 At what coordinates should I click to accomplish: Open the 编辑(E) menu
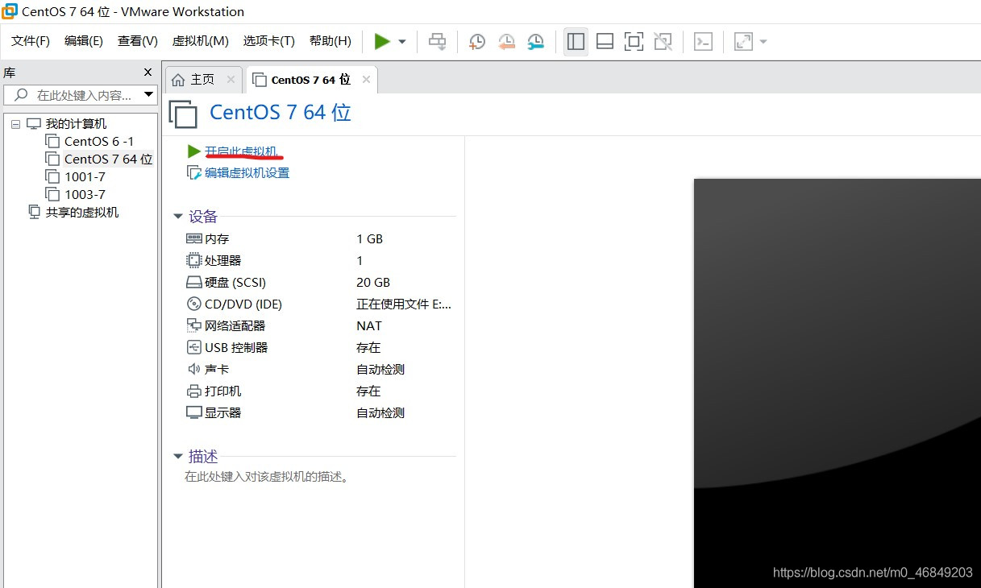pos(84,41)
